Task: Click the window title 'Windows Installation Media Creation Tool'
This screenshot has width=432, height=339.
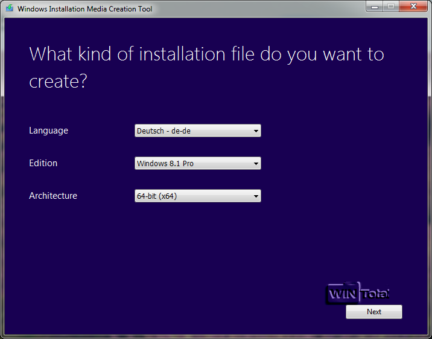Action: 85,9
